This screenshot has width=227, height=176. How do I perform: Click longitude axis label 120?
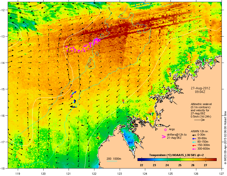pos(43,174)
